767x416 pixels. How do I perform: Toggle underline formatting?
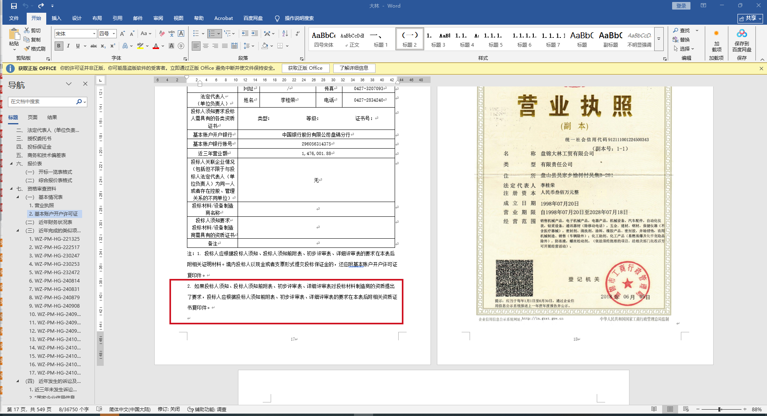[x=78, y=46]
